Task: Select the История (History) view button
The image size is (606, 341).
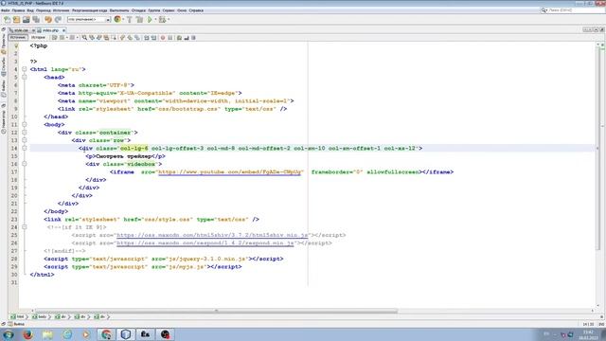Action: [38, 38]
